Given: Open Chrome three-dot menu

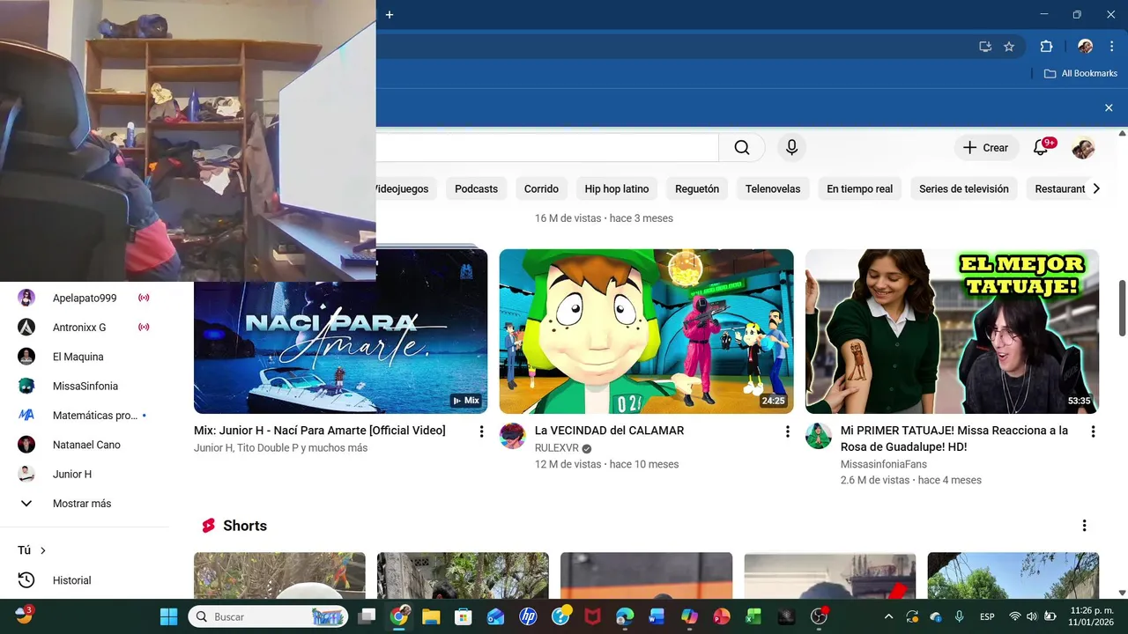Looking at the screenshot, I should [1110, 47].
